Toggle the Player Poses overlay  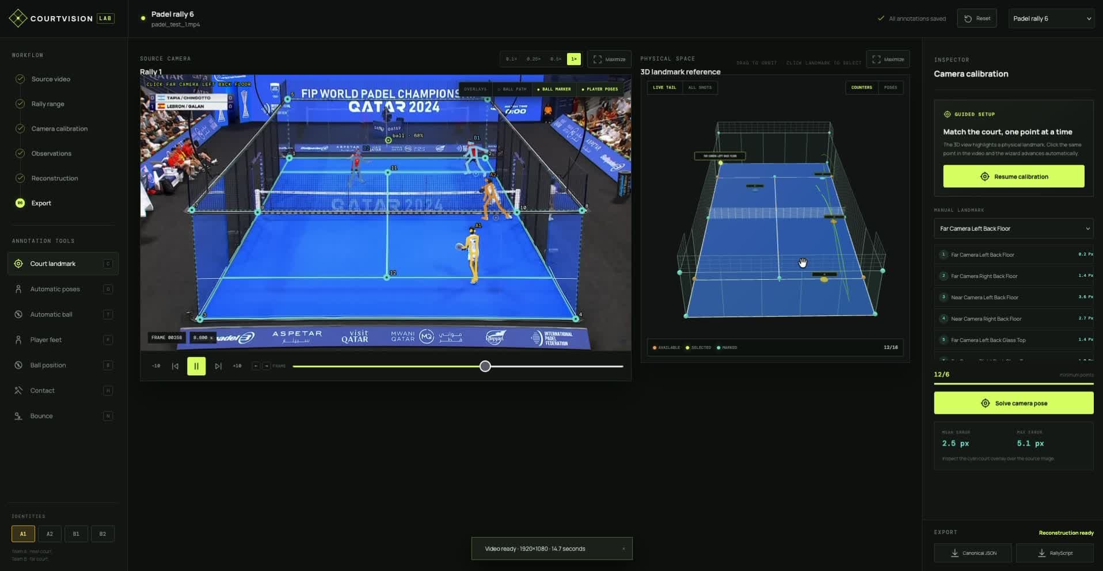(x=600, y=89)
